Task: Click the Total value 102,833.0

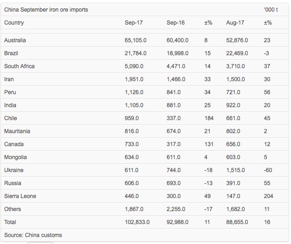Action: (137, 222)
